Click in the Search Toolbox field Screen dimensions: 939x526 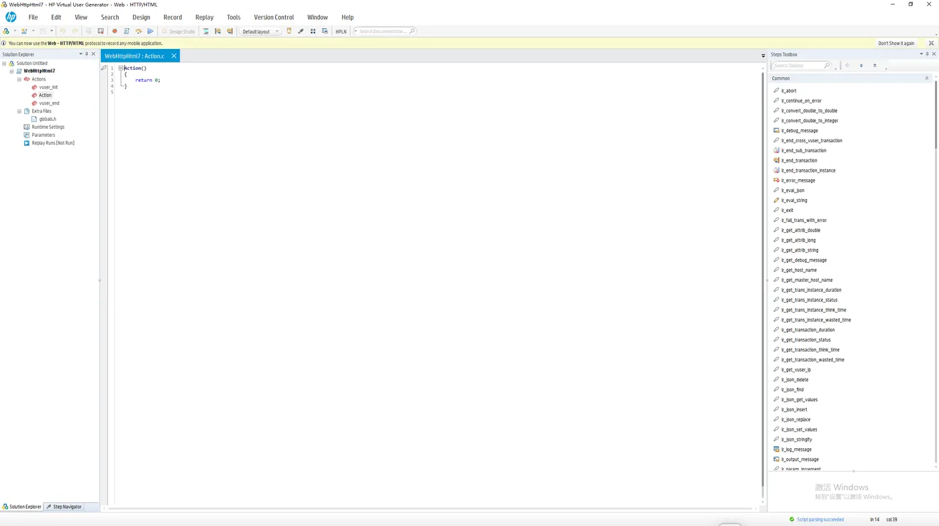[801, 66]
